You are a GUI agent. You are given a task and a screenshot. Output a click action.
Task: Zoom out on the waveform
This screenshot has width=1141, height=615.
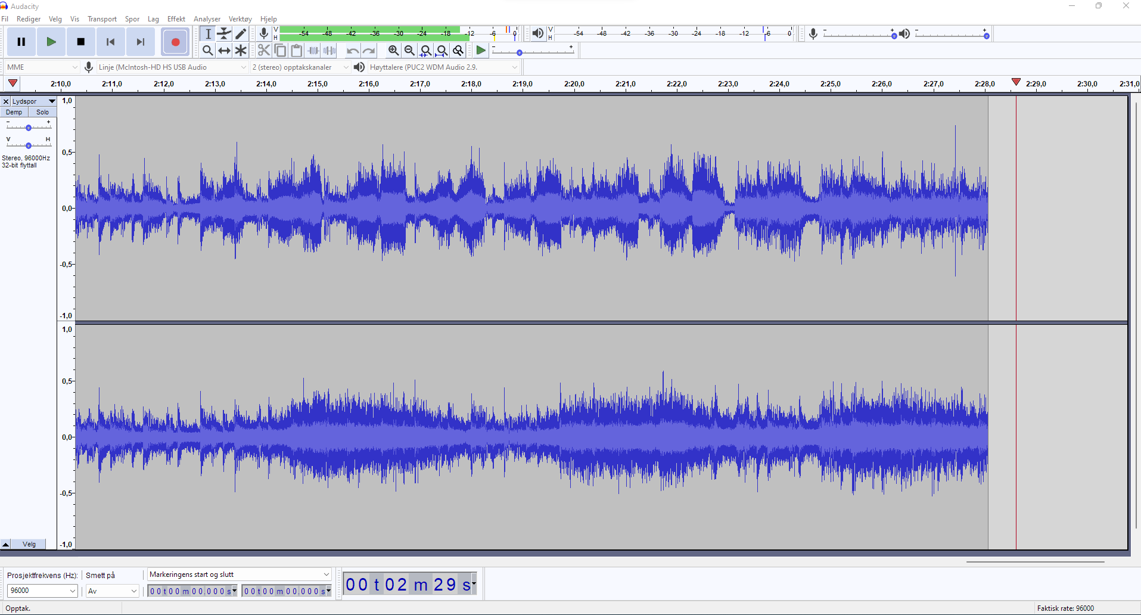(409, 51)
